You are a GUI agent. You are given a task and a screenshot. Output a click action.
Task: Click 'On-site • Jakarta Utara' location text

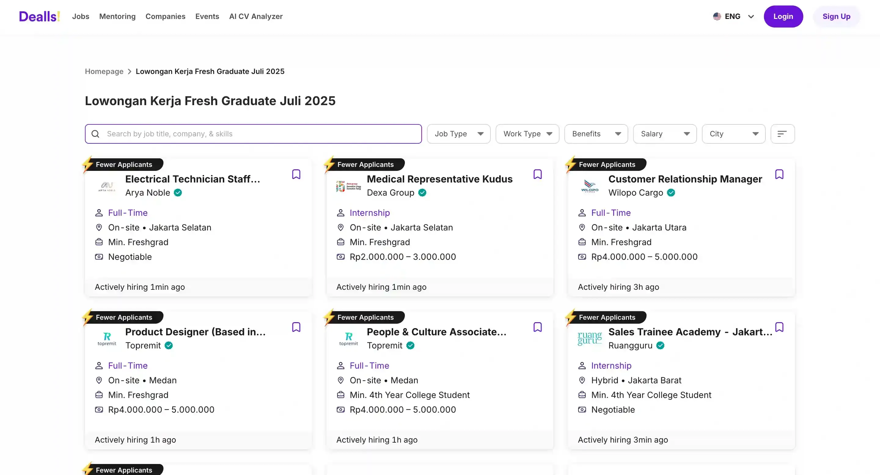[639, 228]
